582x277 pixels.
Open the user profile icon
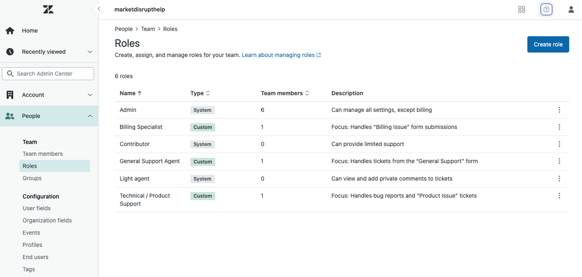click(x=571, y=10)
